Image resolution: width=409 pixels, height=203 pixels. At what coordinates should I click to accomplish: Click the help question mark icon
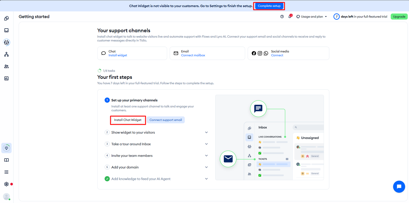click(282, 17)
